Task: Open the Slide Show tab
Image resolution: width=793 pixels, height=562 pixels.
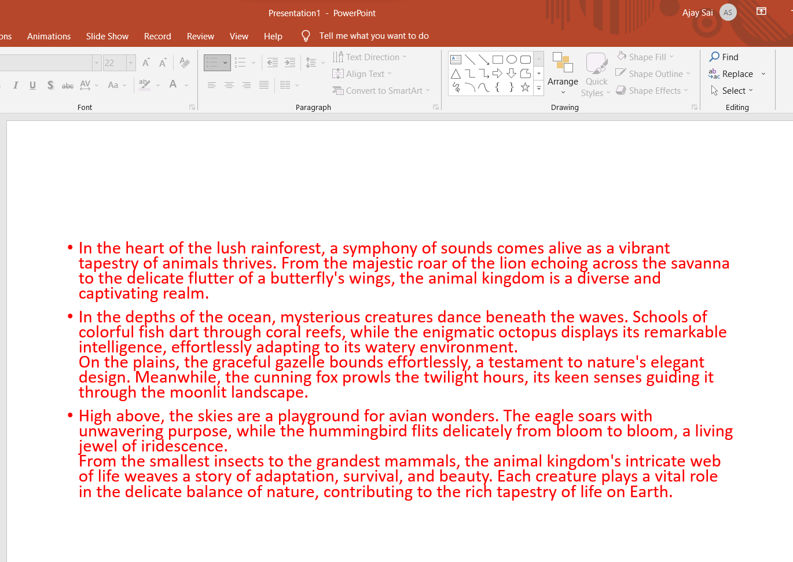Action: pyautogui.click(x=107, y=36)
